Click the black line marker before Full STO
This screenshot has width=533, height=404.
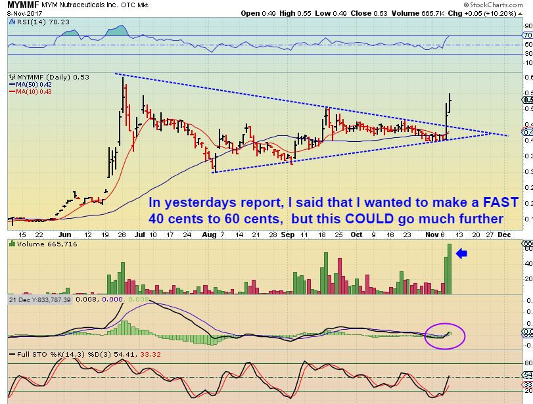coord(12,354)
